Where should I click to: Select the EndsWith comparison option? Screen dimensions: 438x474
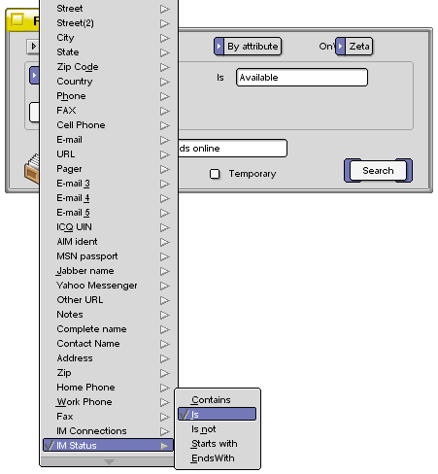[213, 458]
